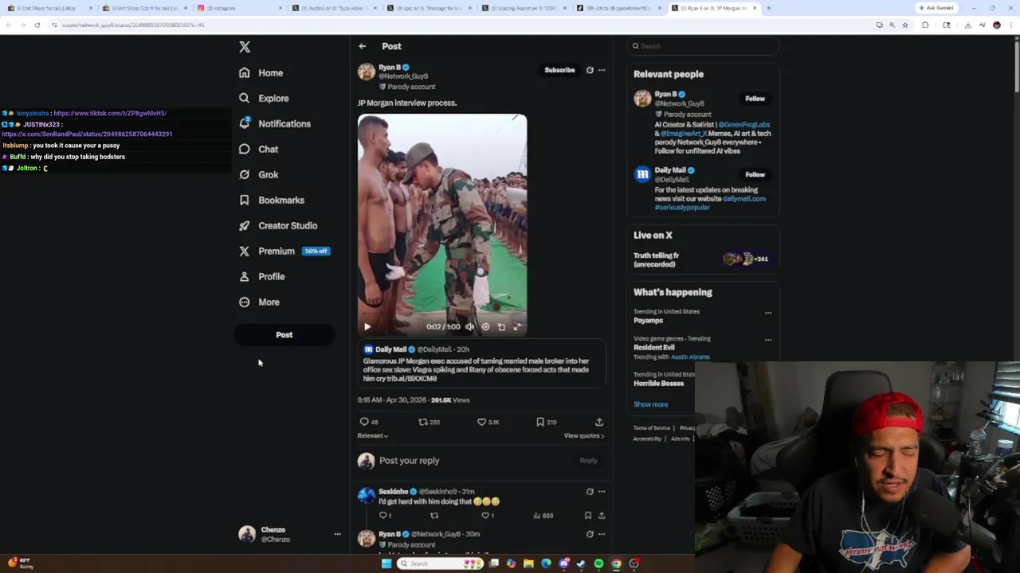Click Show more under What's happening
This screenshot has width=1020, height=573.
pos(651,404)
